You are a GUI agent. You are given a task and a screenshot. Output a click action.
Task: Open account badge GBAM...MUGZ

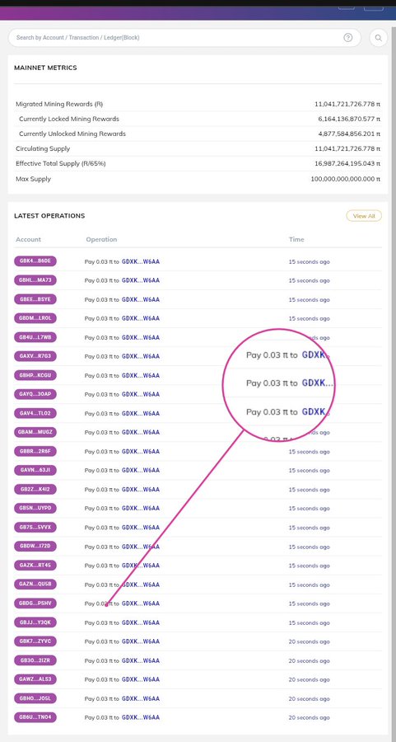coord(35,432)
